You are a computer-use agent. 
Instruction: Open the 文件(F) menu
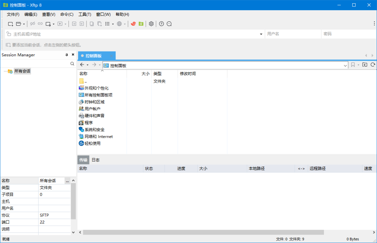tap(13, 14)
